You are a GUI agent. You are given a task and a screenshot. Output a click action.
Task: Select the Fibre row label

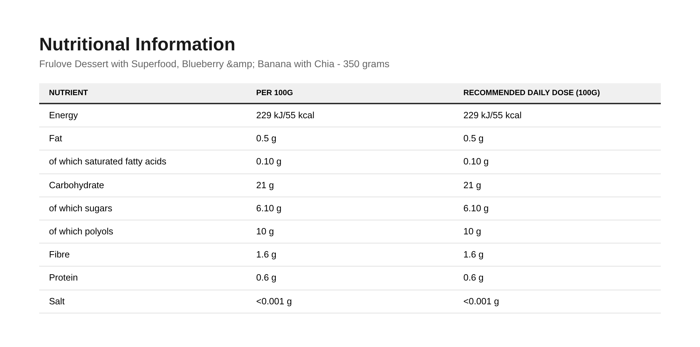(59, 255)
